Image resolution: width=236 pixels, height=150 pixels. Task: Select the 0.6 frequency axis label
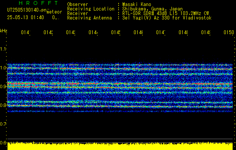[x=3, y=142]
